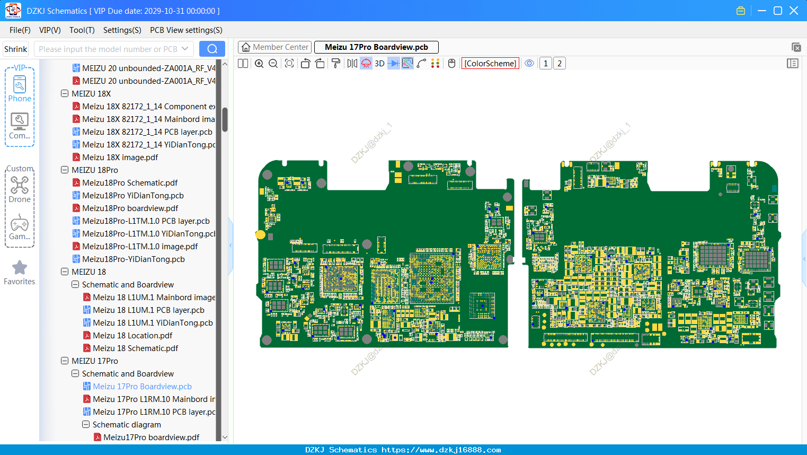Rotate the board clockwise
The height and width of the screenshot is (455, 807).
coord(320,64)
